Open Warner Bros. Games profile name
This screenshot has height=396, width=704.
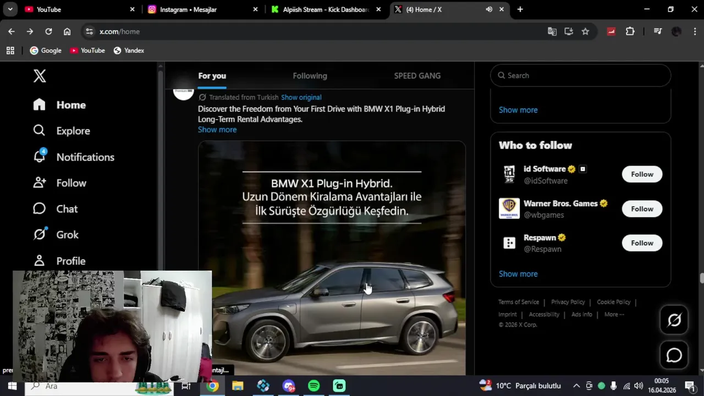pyautogui.click(x=560, y=204)
